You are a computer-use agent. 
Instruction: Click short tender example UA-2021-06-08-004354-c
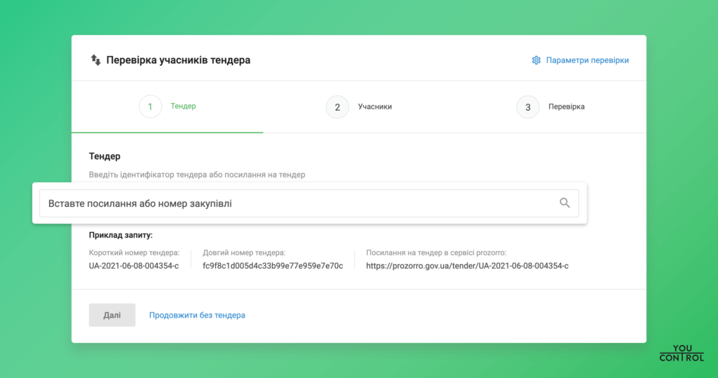pyautogui.click(x=134, y=266)
